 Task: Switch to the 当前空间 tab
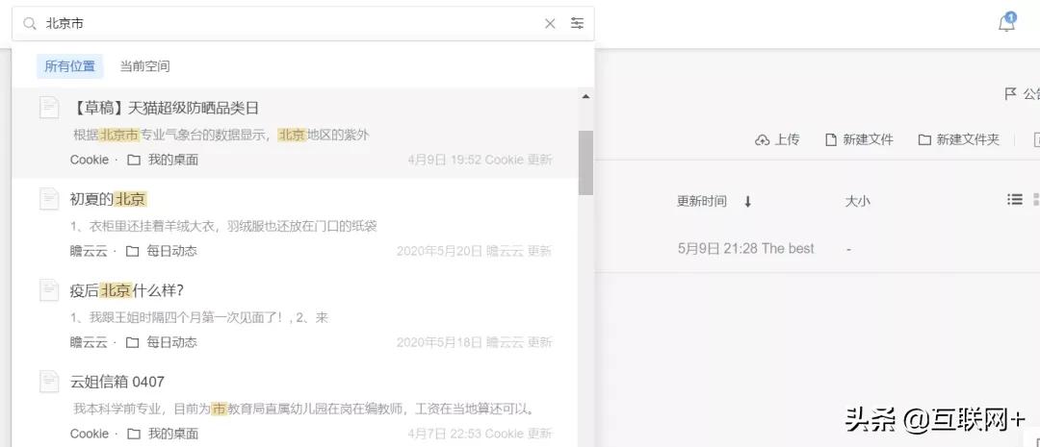(x=144, y=66)
